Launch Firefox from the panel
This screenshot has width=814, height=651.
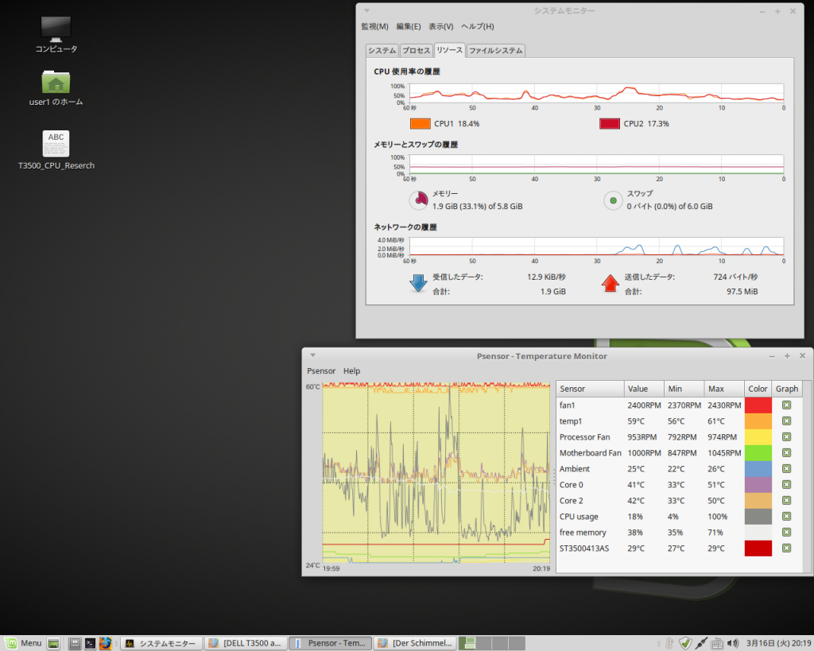105,643
